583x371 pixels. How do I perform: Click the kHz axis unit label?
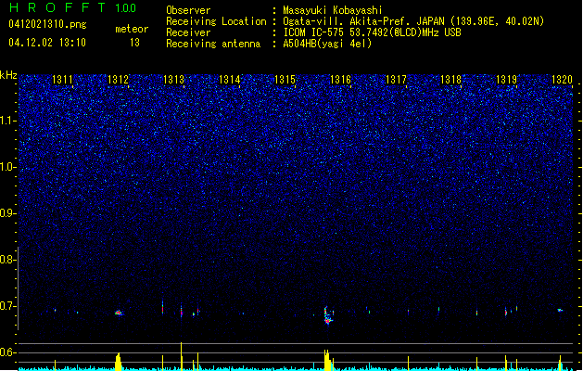(8, 75)
